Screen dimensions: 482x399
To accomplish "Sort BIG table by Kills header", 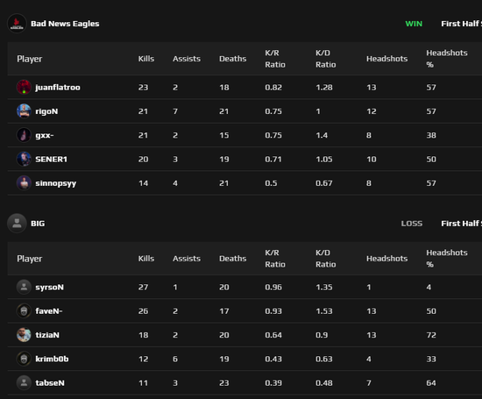I will 146,259.
